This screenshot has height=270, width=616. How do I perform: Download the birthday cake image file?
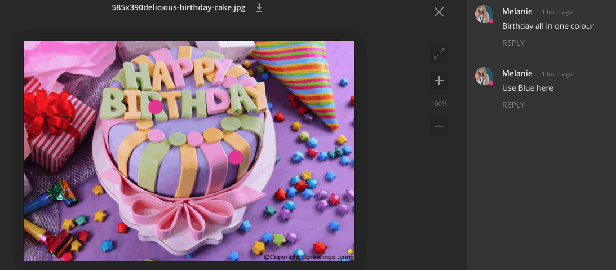click(259, 8)
